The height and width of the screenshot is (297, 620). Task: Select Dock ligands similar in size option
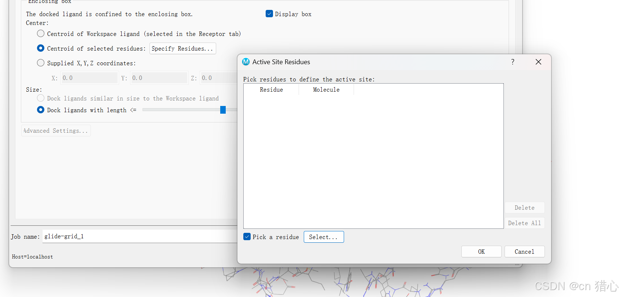(41, 98)
